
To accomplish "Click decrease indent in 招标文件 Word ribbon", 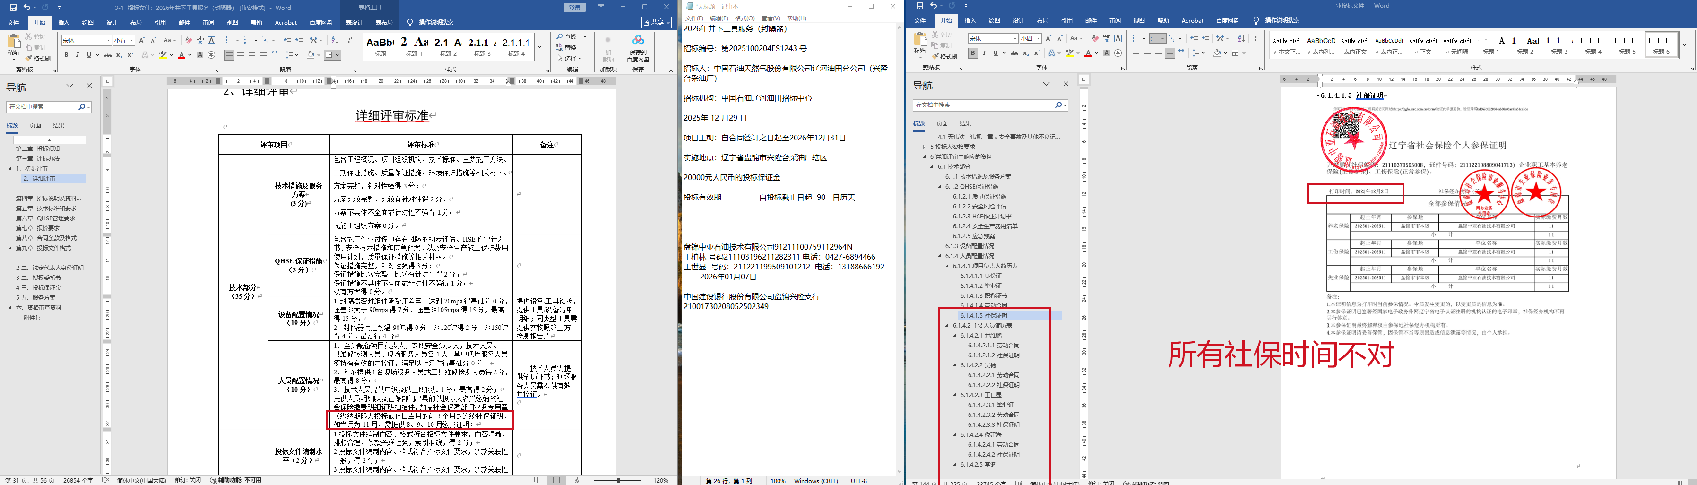I will point(288,40).
